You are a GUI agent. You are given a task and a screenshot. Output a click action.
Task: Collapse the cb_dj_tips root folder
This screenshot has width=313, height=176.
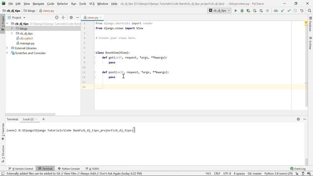coord(7,23)
